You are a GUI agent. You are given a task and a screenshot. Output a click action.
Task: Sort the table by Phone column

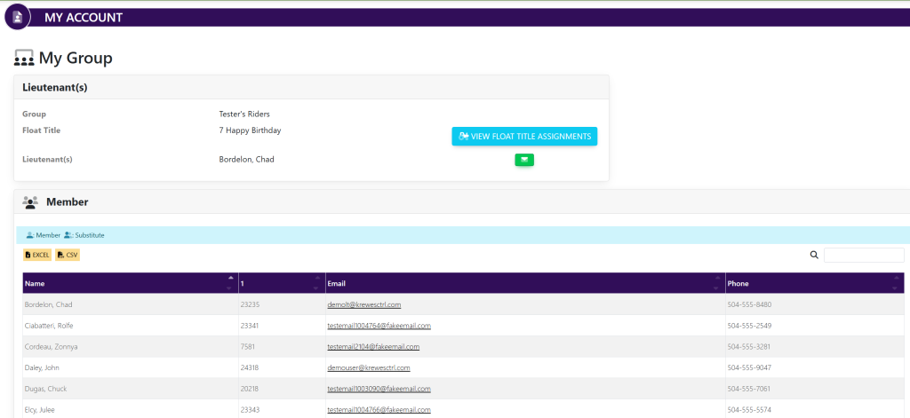[813, 283]
